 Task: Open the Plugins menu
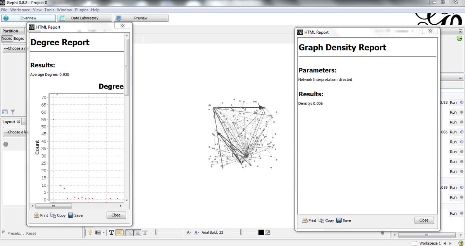coord(81,10)
